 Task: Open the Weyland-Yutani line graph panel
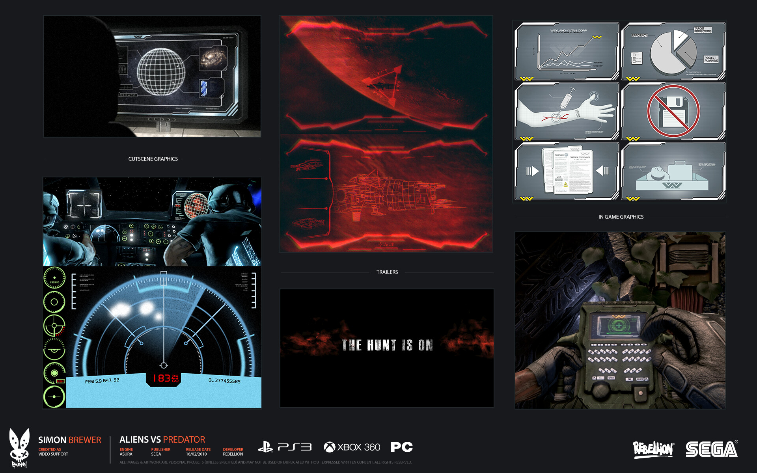567,51
